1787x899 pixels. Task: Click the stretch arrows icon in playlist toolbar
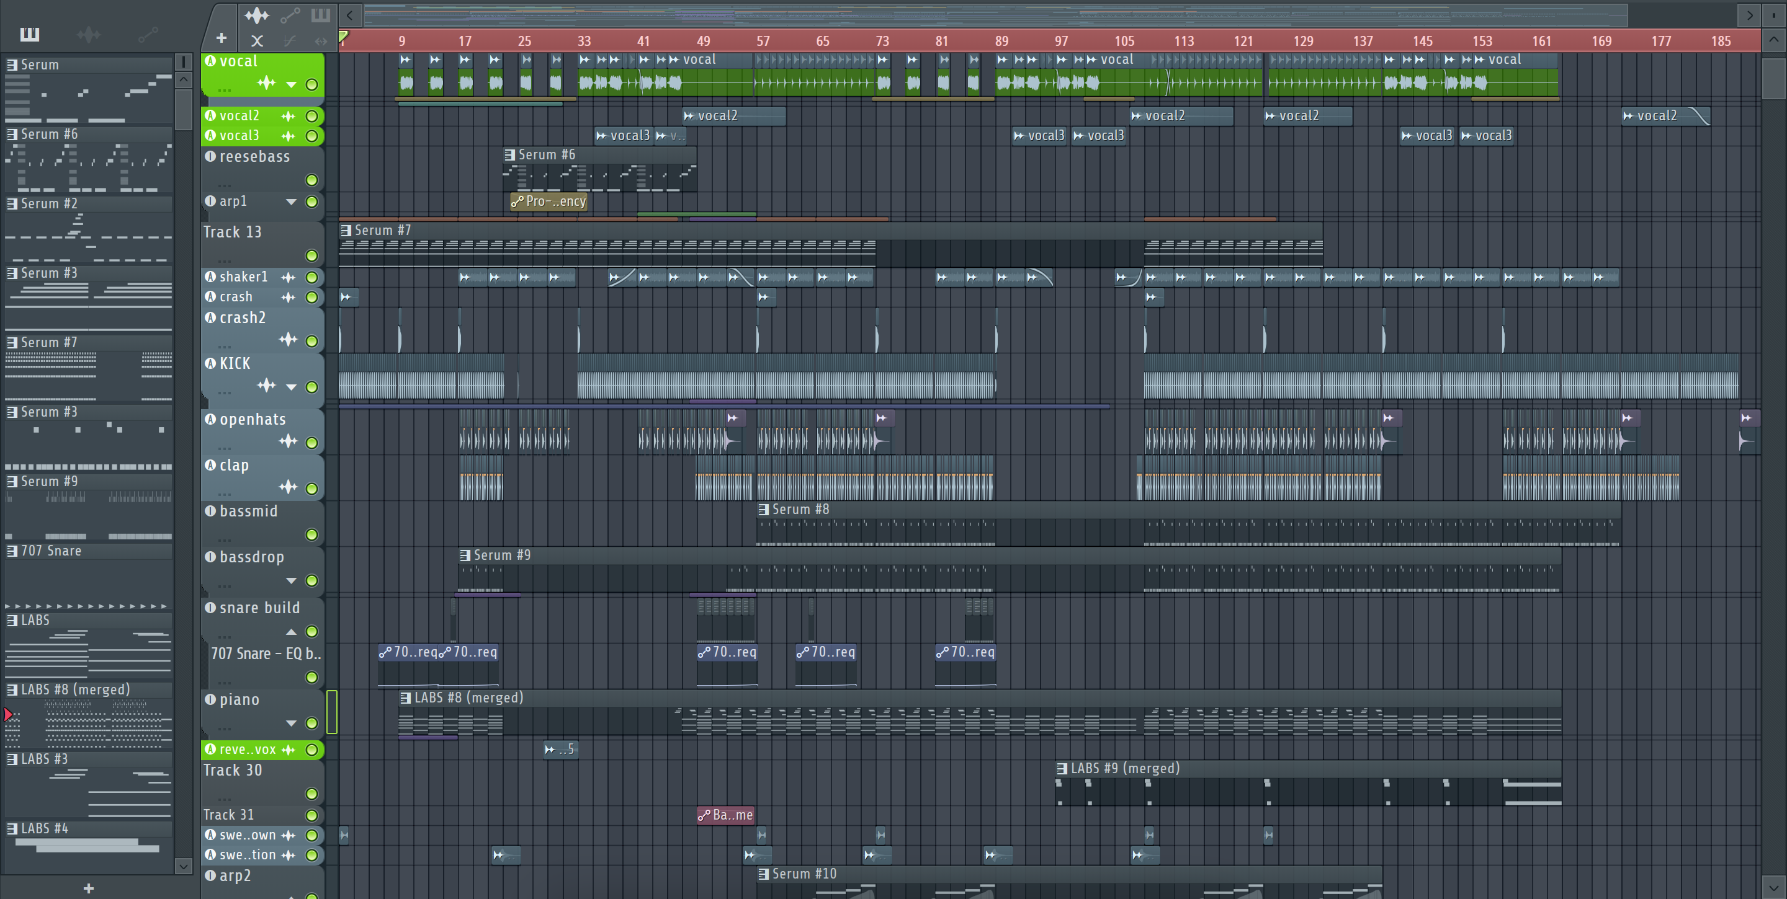click(321, 41)
